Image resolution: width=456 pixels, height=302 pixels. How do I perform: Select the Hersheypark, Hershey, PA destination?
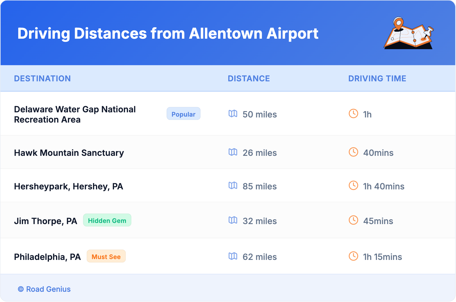(69, 187)
